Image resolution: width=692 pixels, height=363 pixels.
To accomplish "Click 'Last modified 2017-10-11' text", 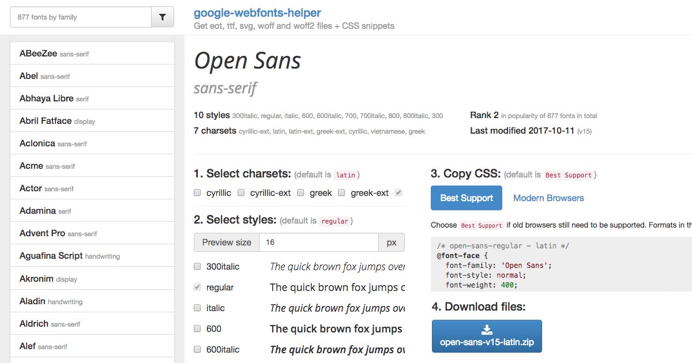I will point(522,130).
